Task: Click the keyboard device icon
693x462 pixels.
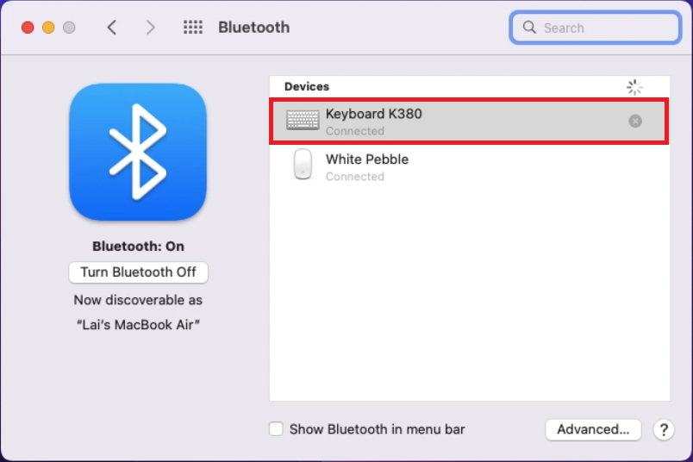Action: click(303, 120)
